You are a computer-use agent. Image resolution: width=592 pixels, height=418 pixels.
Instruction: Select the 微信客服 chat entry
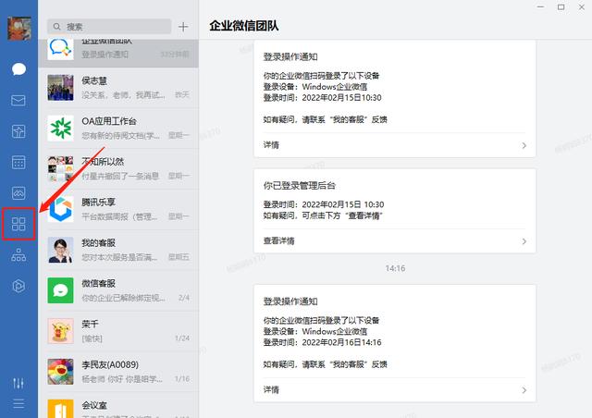click(118, 289)
